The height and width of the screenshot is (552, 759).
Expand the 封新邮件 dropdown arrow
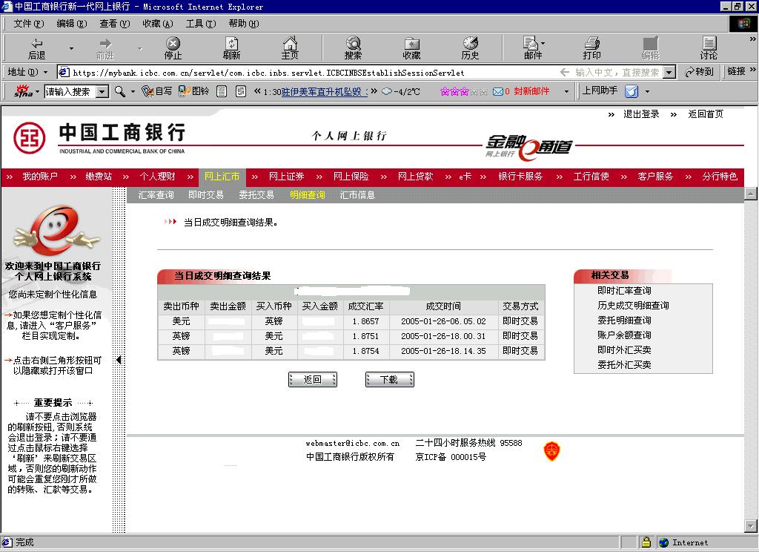point(566,91)
